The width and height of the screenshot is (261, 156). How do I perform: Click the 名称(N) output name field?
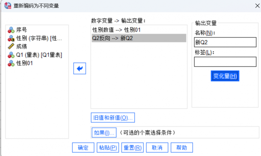coord(225,42)
